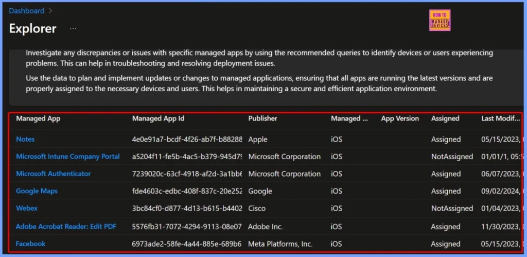This screenshot has width=527, height=257.
Task: Sort by Last Modified column header
Action: [x=501, y=118]
